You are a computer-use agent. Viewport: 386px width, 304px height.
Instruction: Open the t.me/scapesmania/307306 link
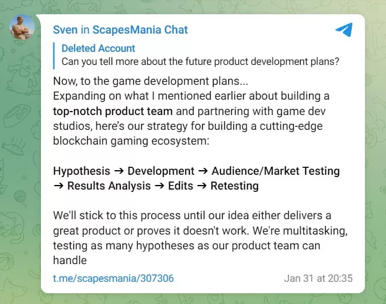coord(113,278)
